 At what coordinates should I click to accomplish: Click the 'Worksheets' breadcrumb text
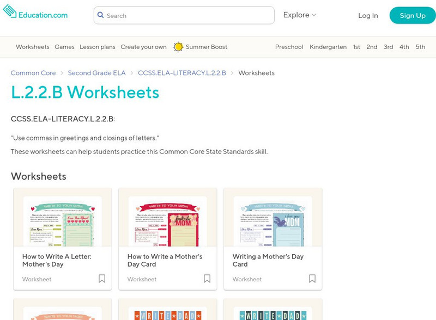[x=256, y=73]
